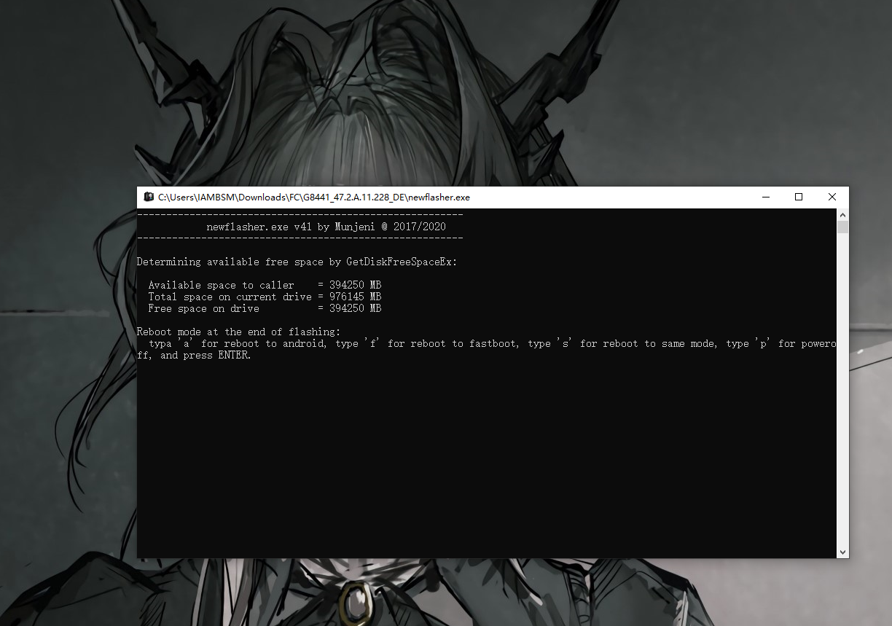Click the "Reboot mode at the end of flashing:" line
892x626 pixels.
[238, 332]
